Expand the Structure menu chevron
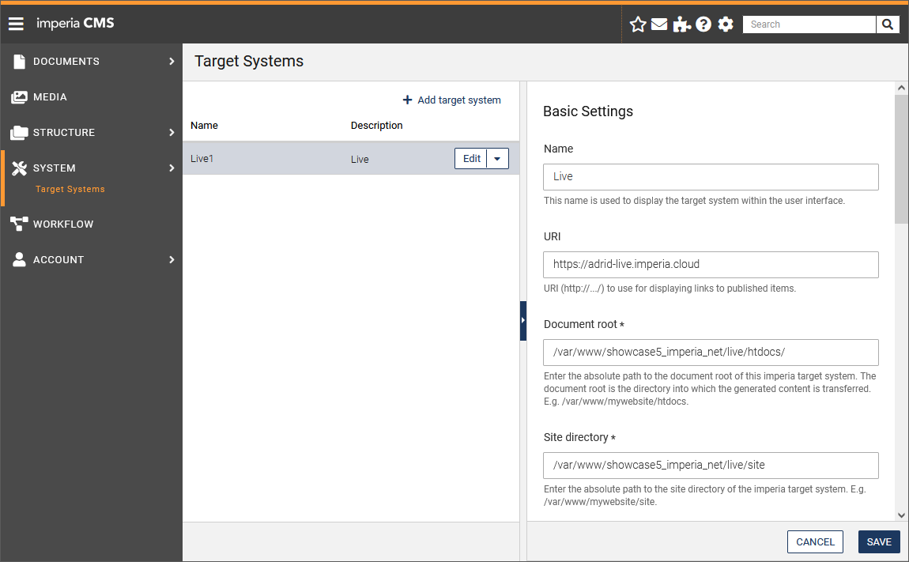 click(172, 132)
